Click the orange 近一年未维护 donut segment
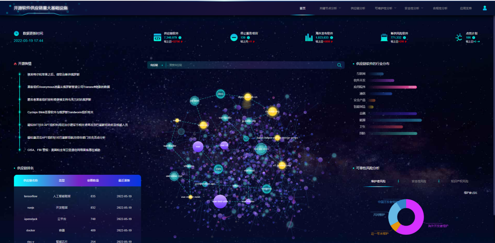The height and width of the screenshot is (243, 495). [396, 226]
